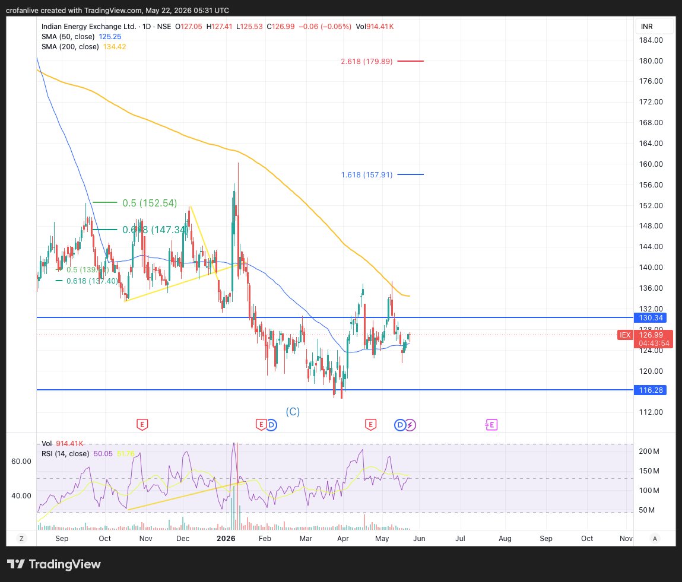Screen dimensions: 682x582
Task: Click the 2026 year label on time axis
Action: coord(226,539)
